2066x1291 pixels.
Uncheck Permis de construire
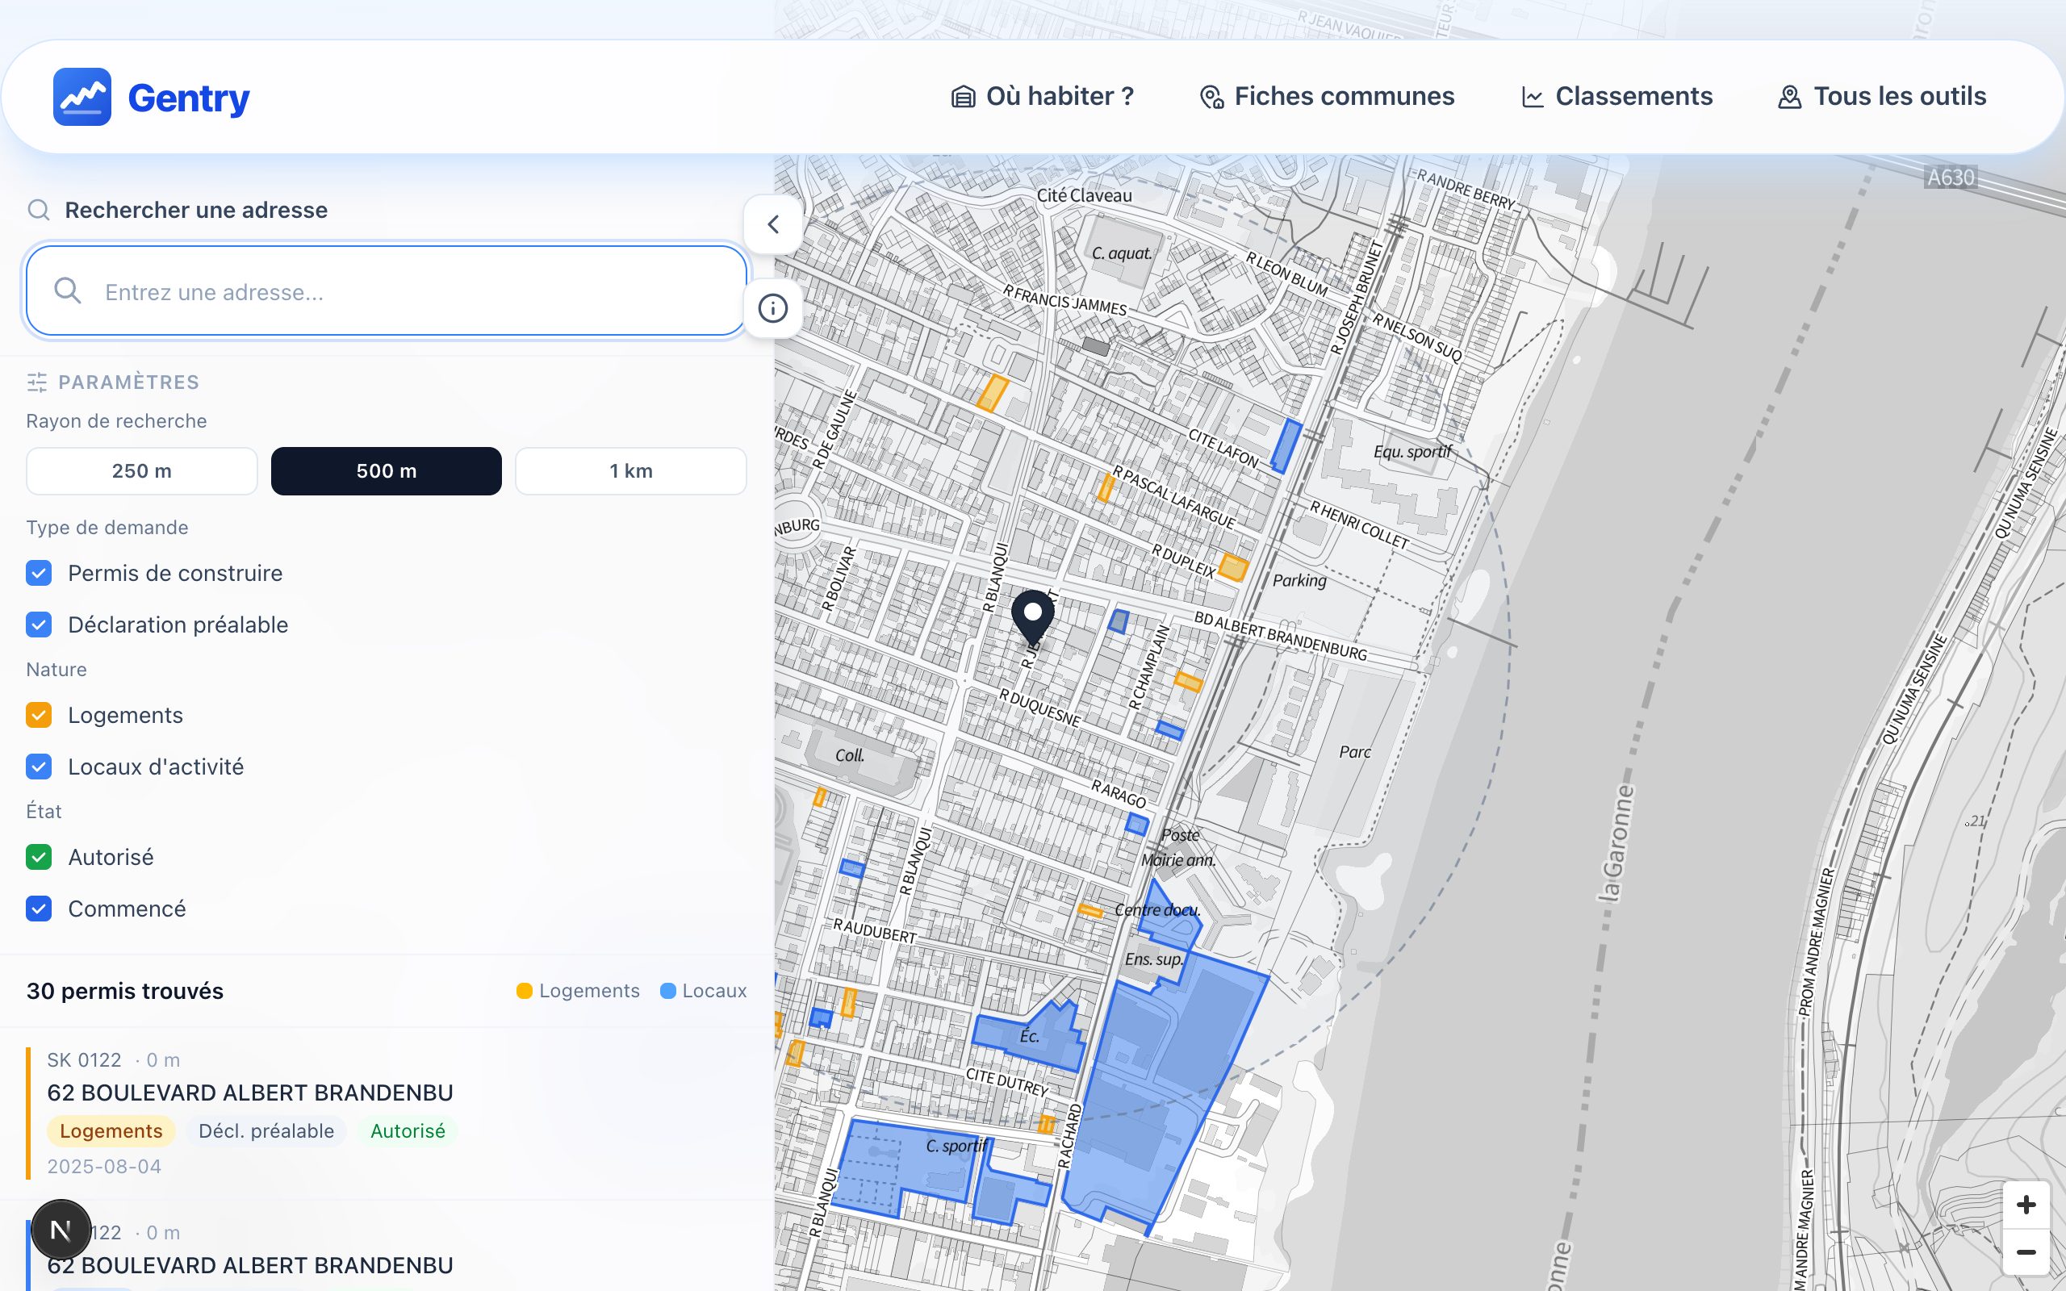[39, 573]
